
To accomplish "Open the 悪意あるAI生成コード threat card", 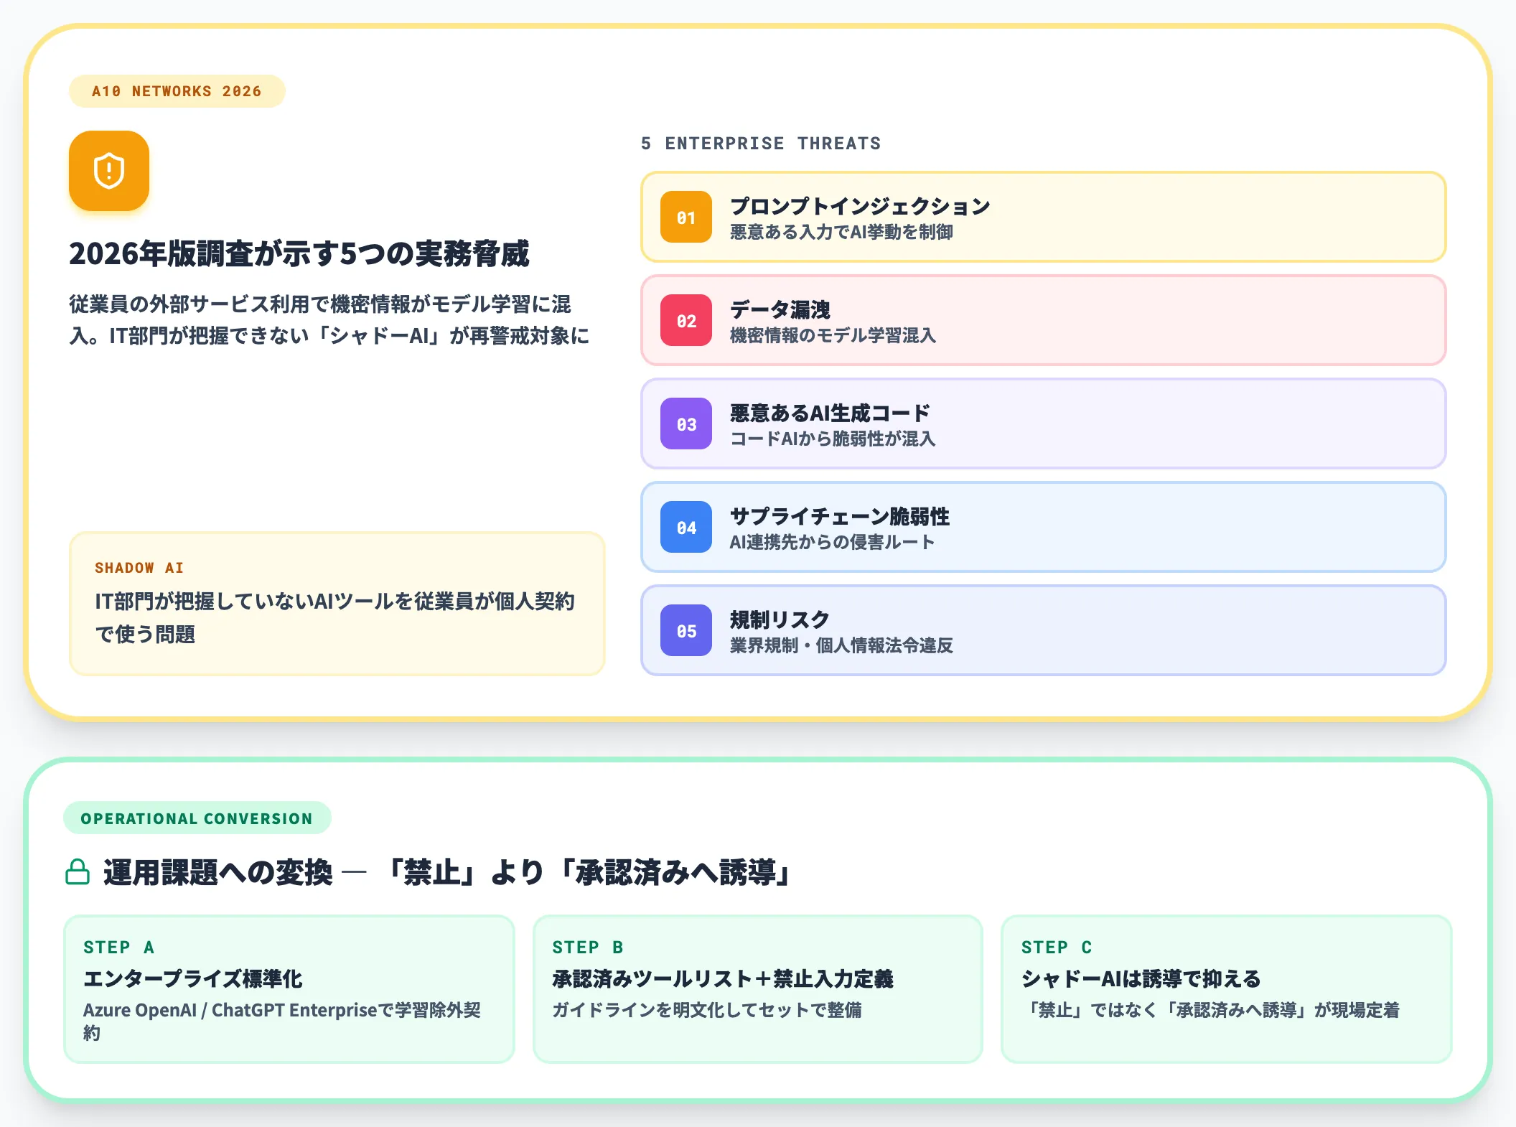I will tap(1043, 424).
